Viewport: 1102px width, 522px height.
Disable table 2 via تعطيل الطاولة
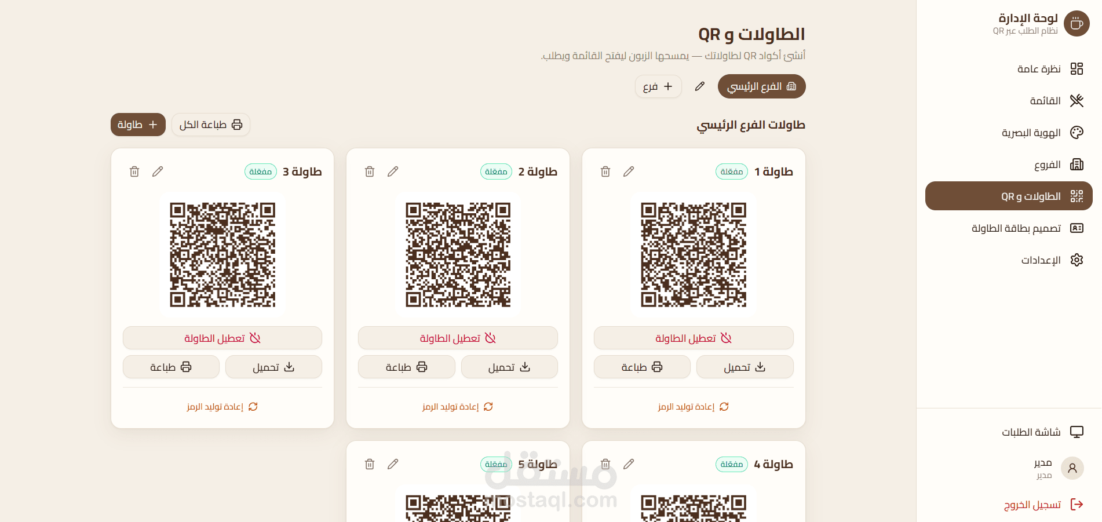458,338
